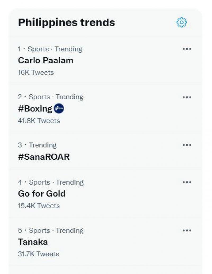Open the Tanaka trending topic
This screenshot has width=212, height=274.
point(33,242)
